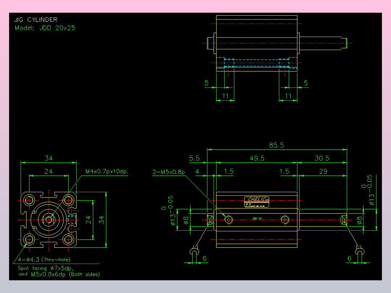Click the 85.5 overall length dimension
Screen dimensions: 391x293
click(x=276, y=145)
